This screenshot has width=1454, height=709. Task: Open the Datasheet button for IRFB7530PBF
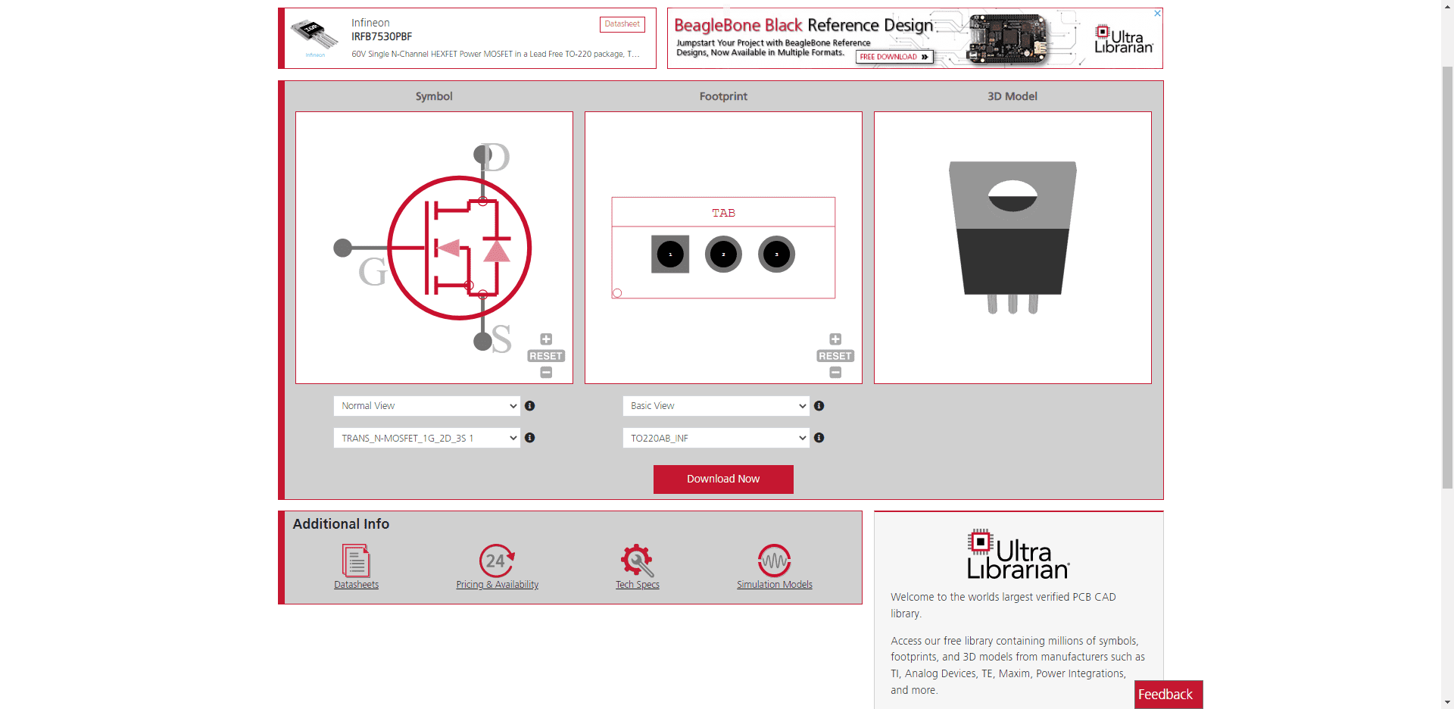point(622,24)
